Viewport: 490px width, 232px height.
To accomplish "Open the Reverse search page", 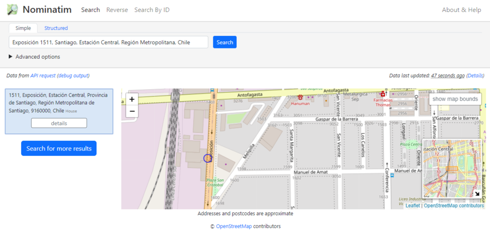I will (x=117, y=10).
